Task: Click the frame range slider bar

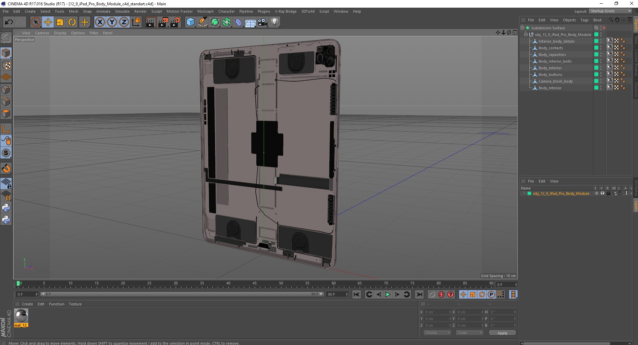Action: pyautogui.click(x=182, y=294)
